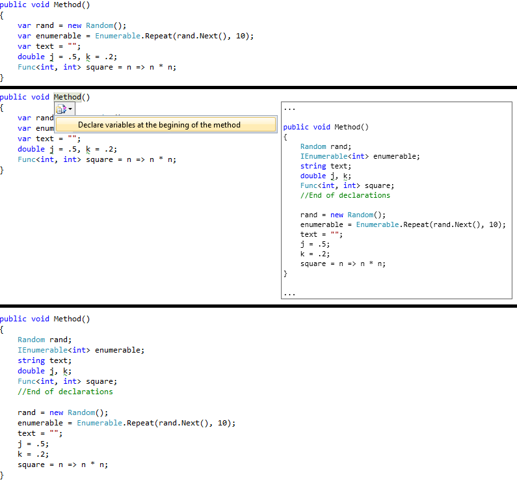The image size is (517, 484).
Task: Click 'Random rand;' in the last code snippet
Action: tap(44, 340)
